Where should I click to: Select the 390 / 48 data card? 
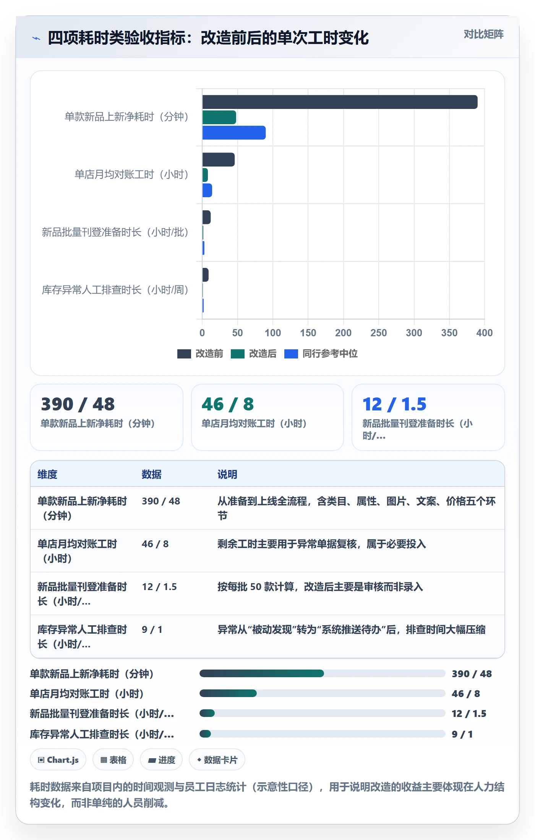click(x=107, y=417)
